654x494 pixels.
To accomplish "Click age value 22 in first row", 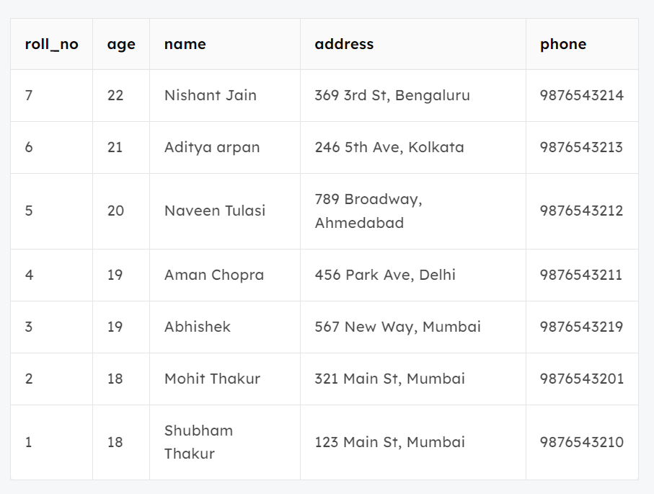I will click(115, 95).
